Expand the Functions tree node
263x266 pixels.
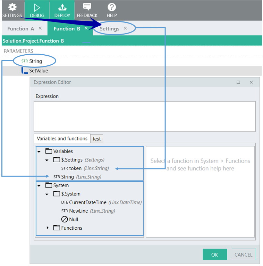click(x=48, y=228)
